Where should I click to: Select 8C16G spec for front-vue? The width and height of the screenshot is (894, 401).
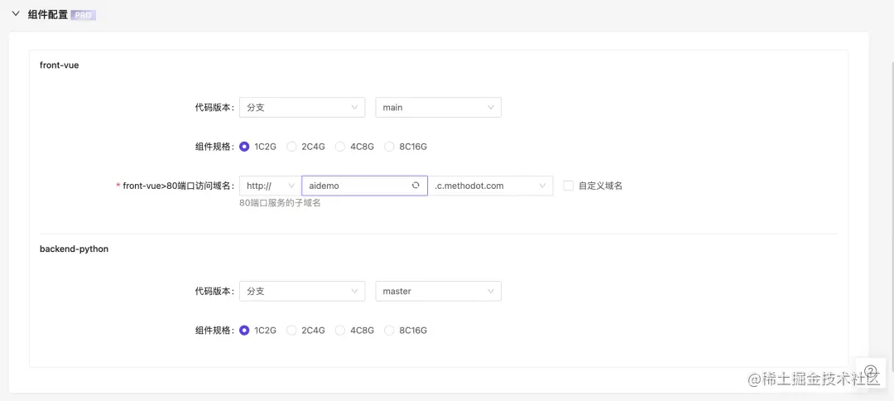point(389,147)
